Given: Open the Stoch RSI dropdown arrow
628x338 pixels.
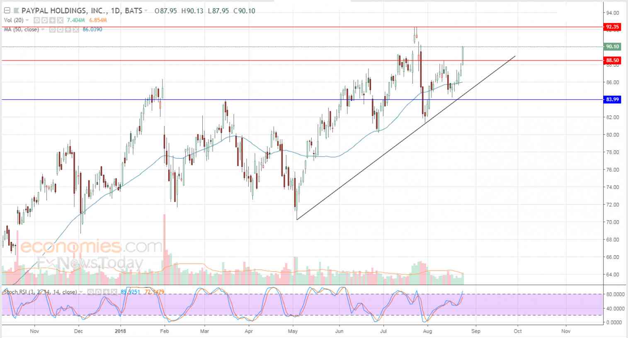Looking at the screenshot, I should (80, 292).
